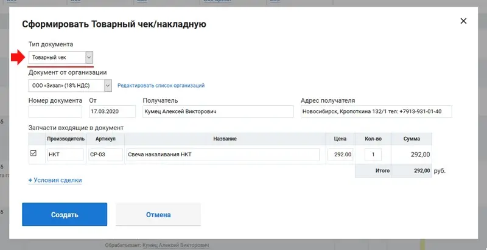This screenshot has width=487, height=250.
Task: Click the Производитель field НКТ
Action: coord(65,155)
